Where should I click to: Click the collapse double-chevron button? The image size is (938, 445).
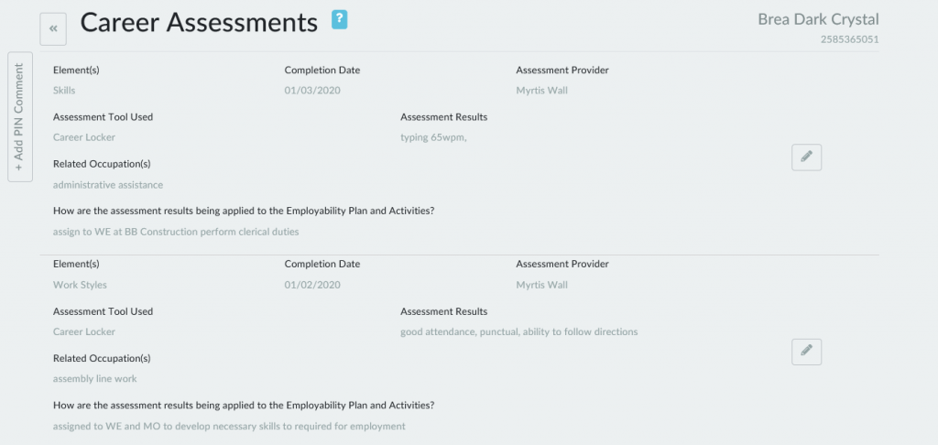(53, 29)
